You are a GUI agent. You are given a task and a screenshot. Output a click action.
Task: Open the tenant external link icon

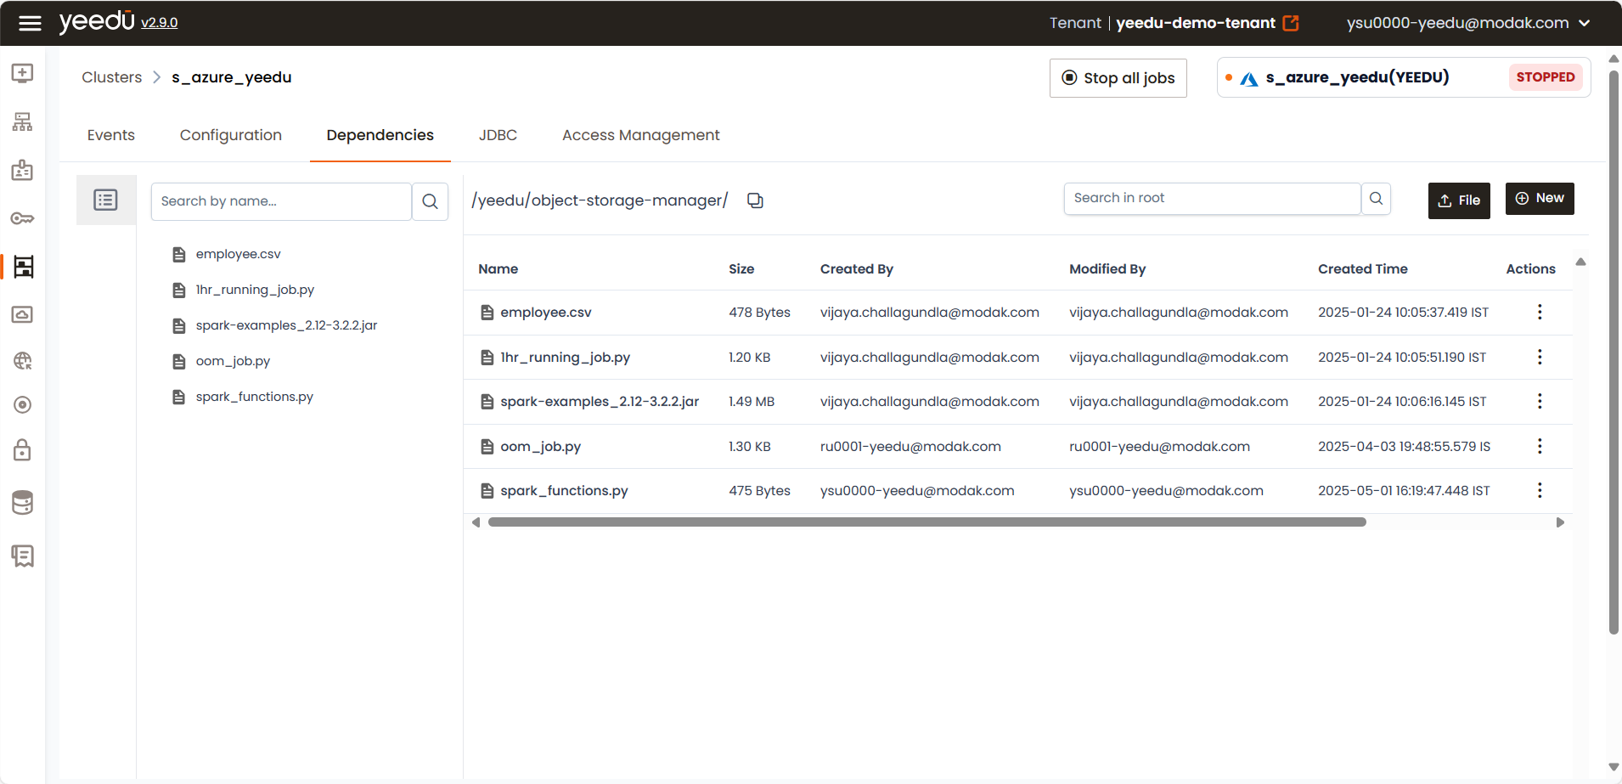1291,23
